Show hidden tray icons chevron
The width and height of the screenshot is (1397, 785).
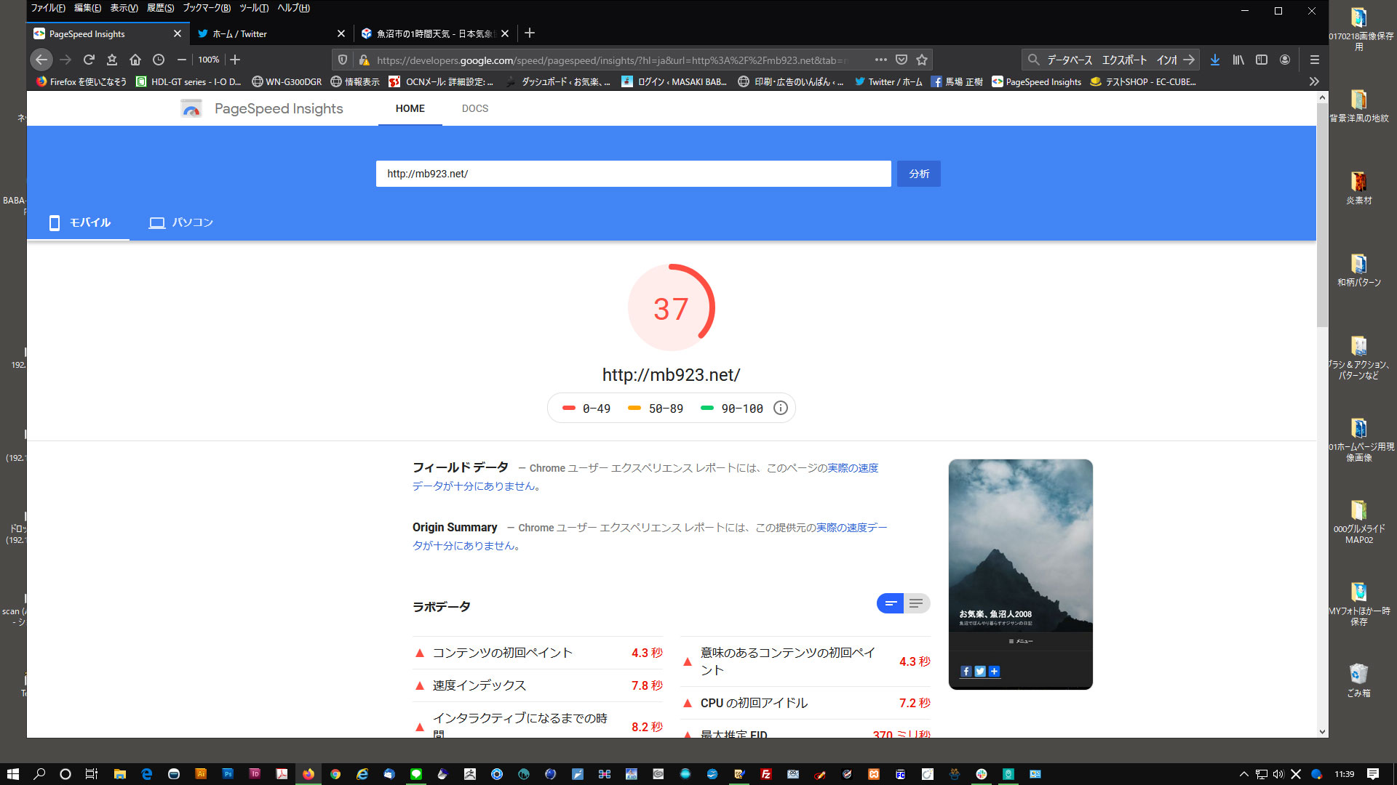click(x=1243, y=773)
